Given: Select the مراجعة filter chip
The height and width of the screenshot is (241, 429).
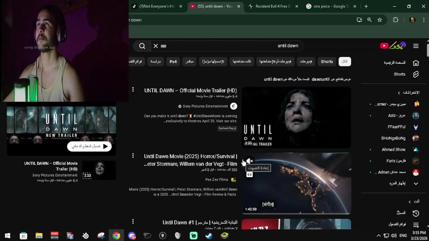Looking at the screenshot, I should [x=156, y=62].
